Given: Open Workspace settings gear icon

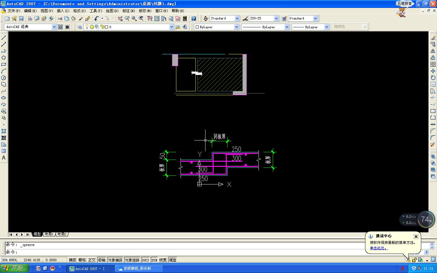Looking at the screenshot, I should point(60,27).
